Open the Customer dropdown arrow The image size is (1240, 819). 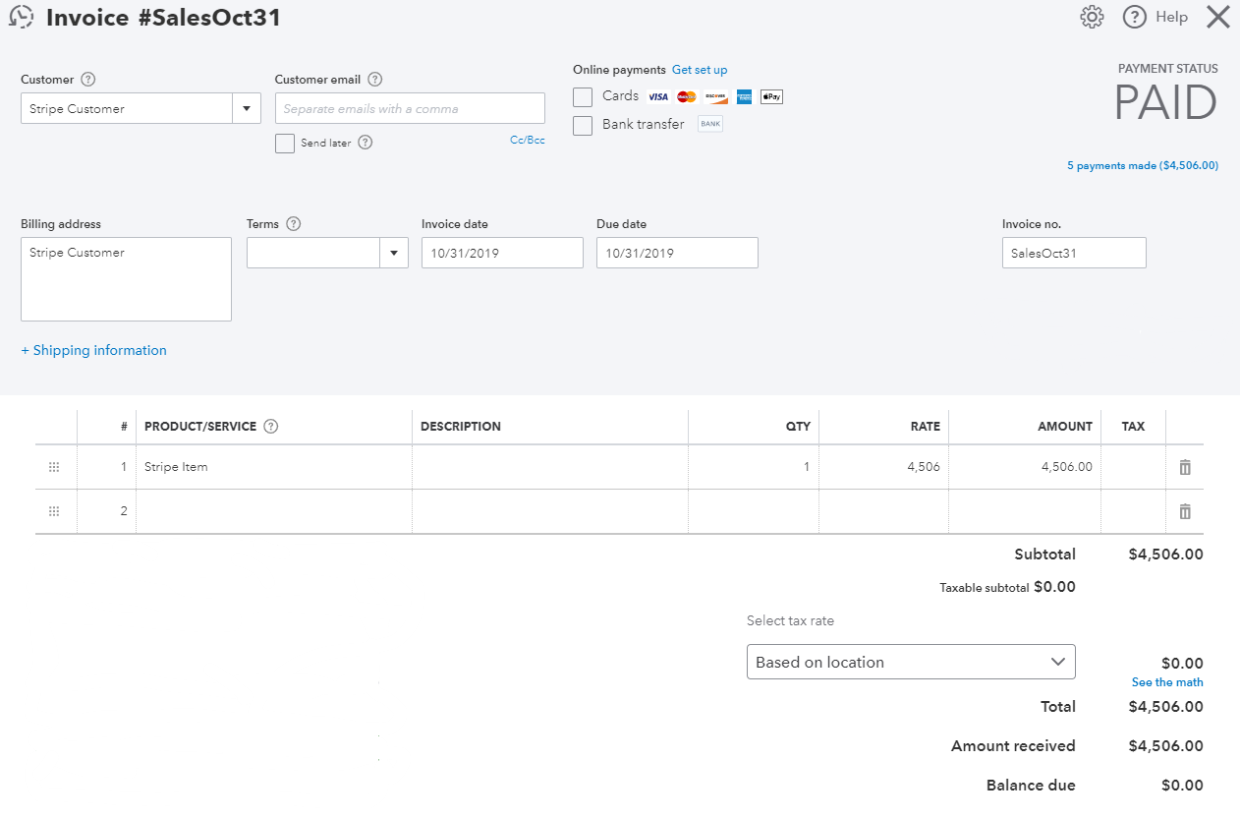tap(247, 108)
